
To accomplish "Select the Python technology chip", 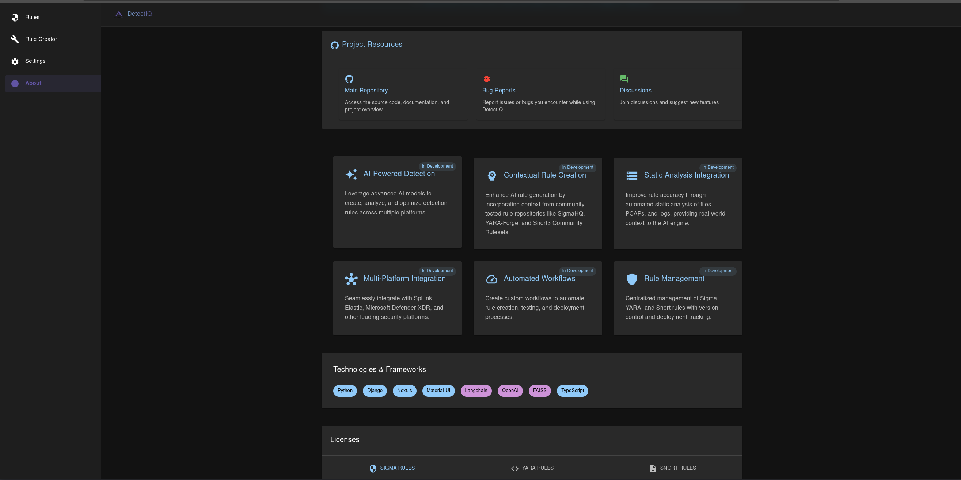I will [345, 391].
